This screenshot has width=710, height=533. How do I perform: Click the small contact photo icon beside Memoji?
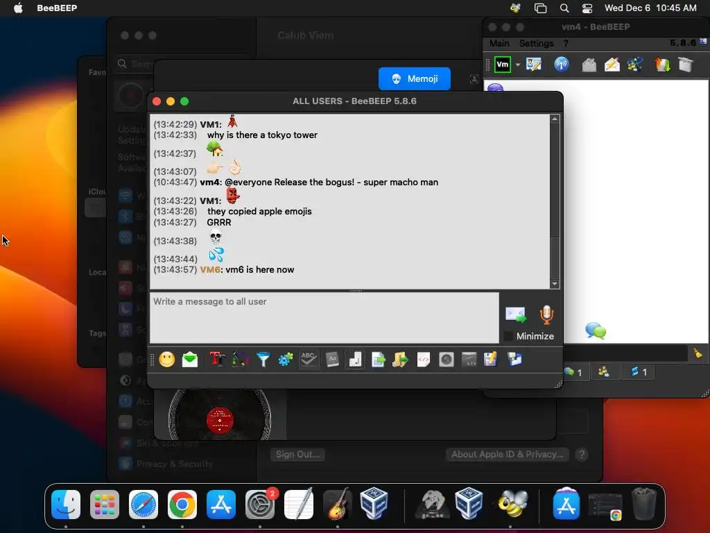tap(474, 79)
